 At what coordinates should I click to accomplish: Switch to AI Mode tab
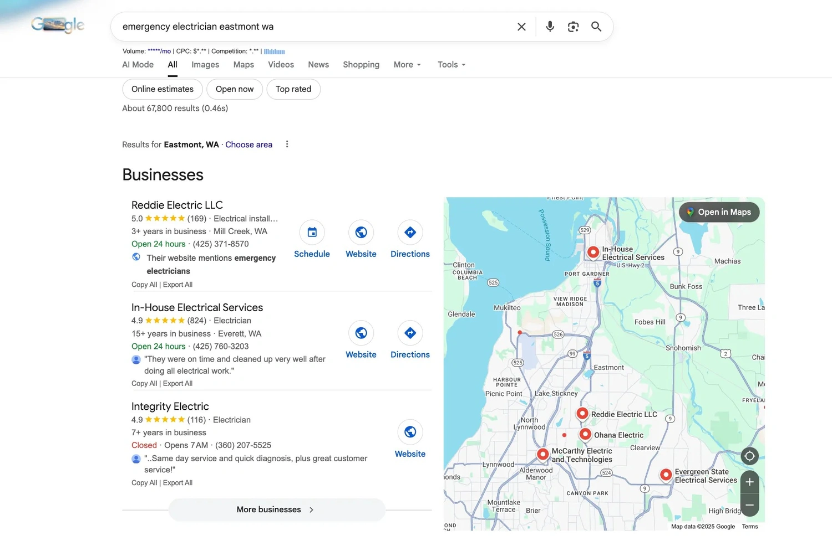click(x=138, y=65)
